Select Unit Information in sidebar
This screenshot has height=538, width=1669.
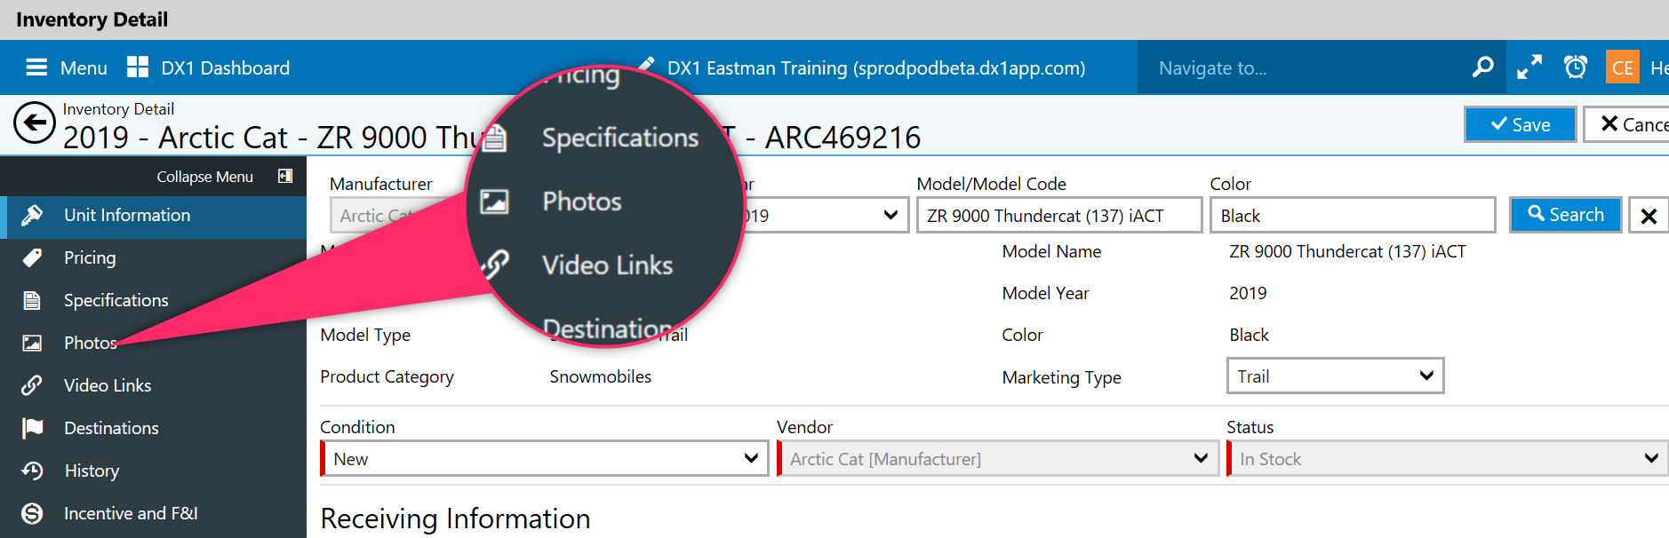tap(153, 216)
